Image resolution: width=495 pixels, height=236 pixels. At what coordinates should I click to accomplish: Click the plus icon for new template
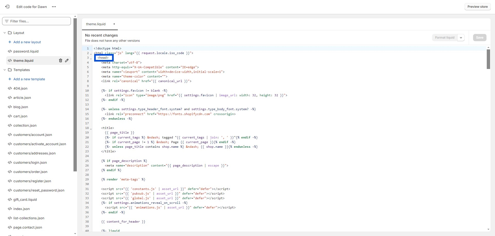[x=10, y=79]
